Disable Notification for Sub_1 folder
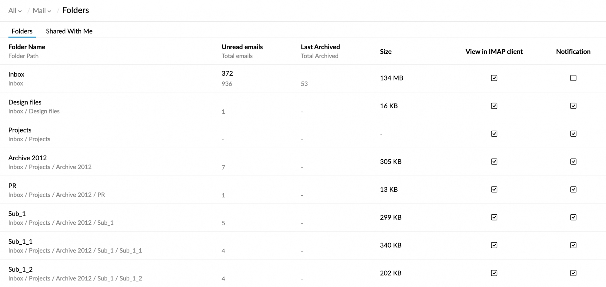 pos(573,217)
